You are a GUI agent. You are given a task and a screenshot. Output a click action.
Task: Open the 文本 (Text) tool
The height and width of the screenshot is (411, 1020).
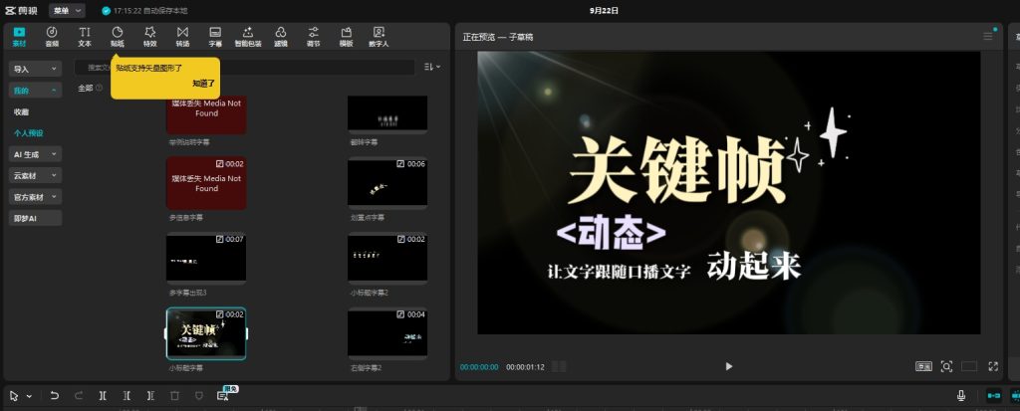85,37
